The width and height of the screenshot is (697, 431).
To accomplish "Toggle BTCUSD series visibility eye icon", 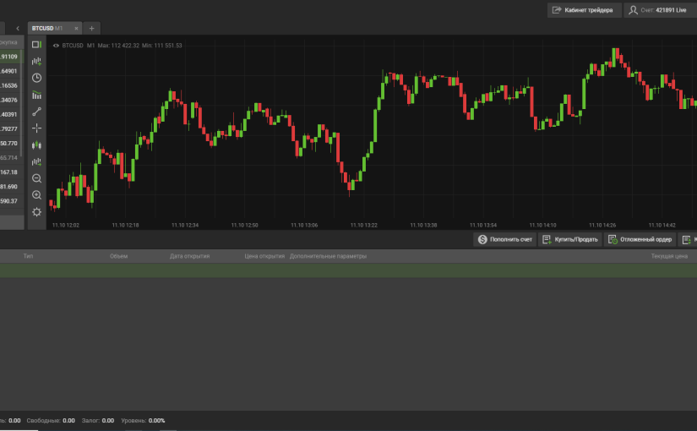I will tap(56, 45).
